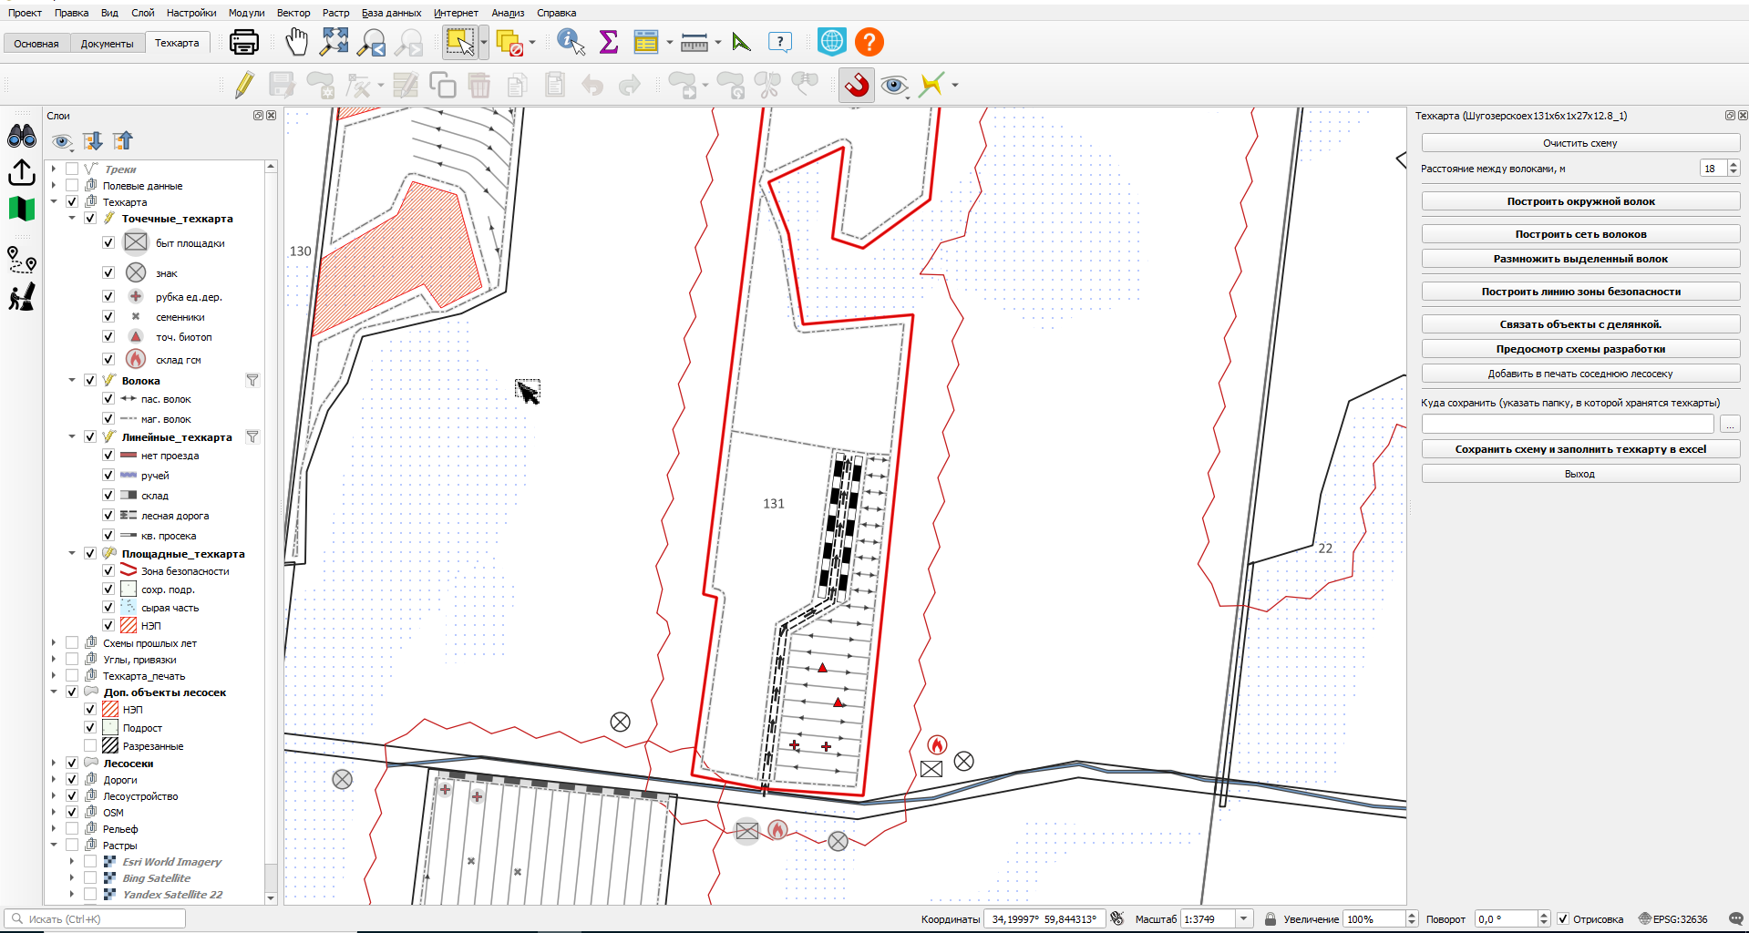Open the Sigma statistical summary tool
This screenshot has height=933, width=1749.
(x=608, y=42)
